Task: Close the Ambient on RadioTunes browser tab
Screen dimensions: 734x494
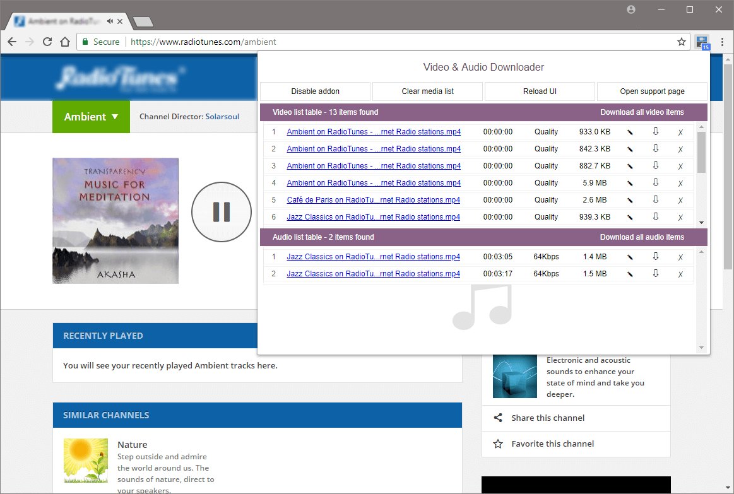Action: [x=120, y=21]
